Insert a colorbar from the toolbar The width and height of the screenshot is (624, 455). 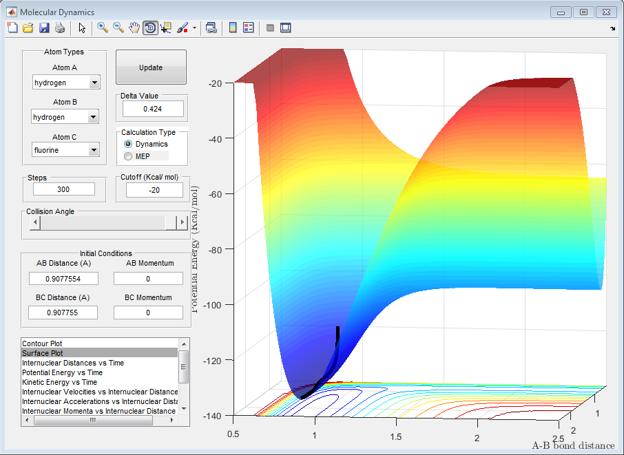pos(233,28)
